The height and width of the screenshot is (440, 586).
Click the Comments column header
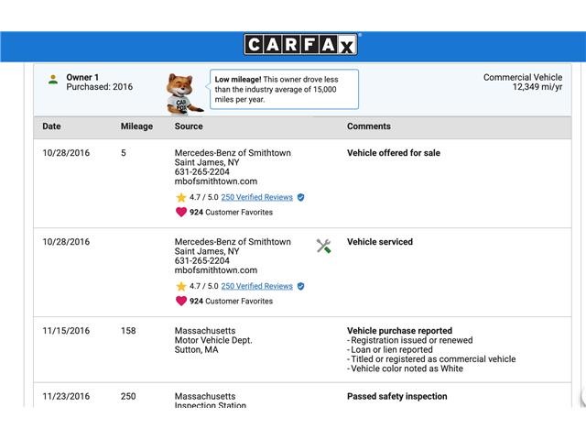click(369, 126)
